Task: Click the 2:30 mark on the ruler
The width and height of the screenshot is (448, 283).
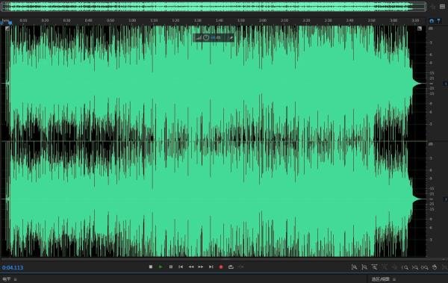Action: point(329,21)
